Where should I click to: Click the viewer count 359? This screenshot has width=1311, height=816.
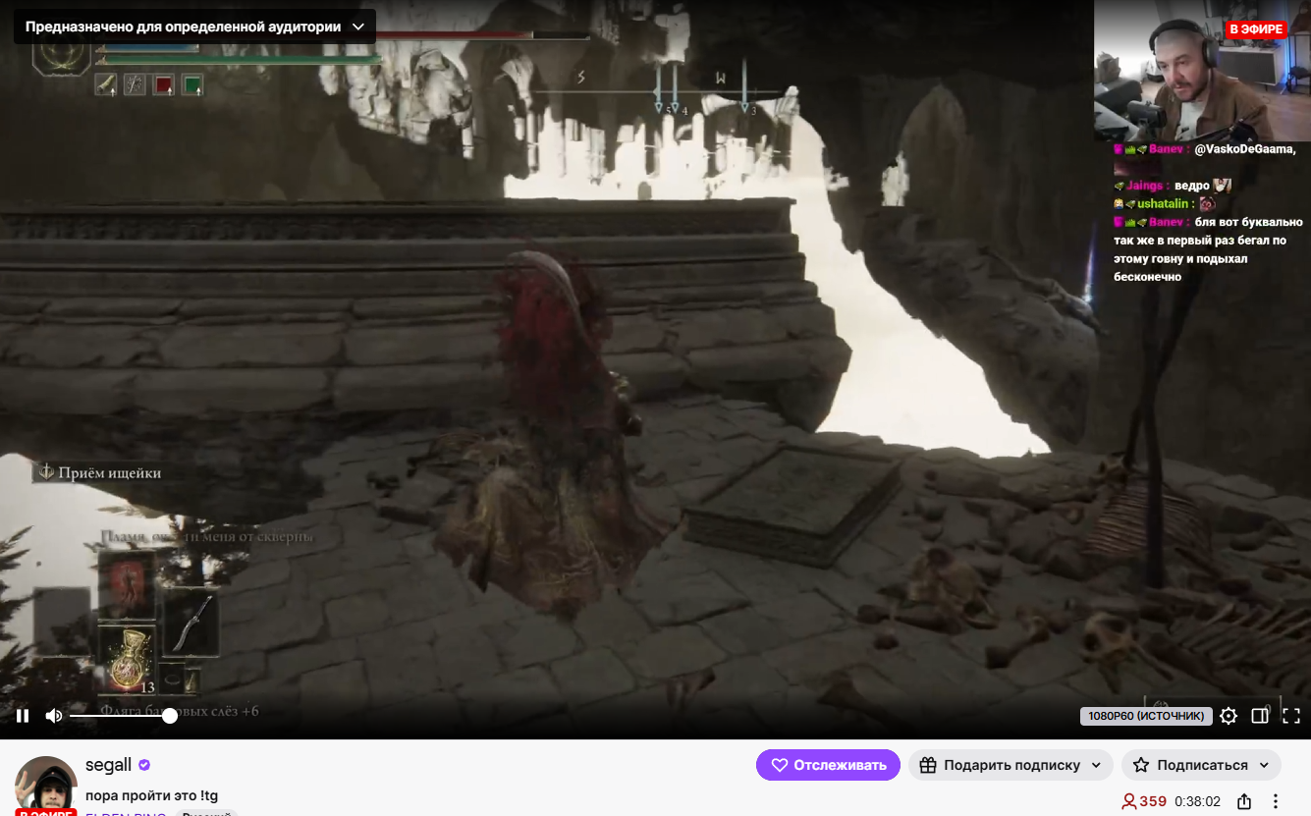pos(1153,801)
